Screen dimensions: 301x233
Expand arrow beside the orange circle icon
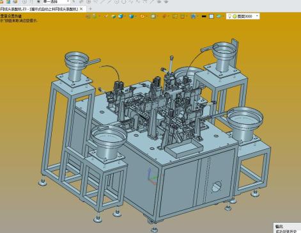[x=146, y=16]
